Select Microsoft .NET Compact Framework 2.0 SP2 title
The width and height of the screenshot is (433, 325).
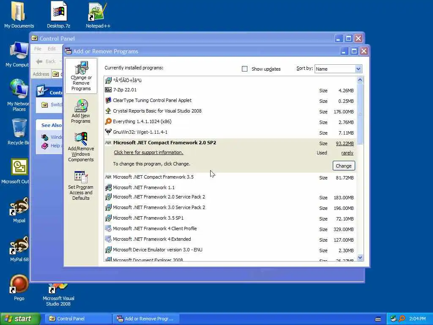point(164,143)
